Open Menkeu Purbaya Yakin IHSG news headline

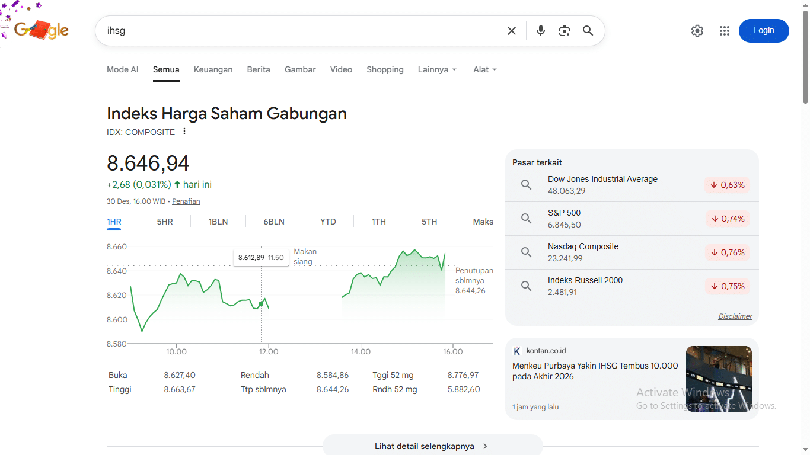point(595,371)
